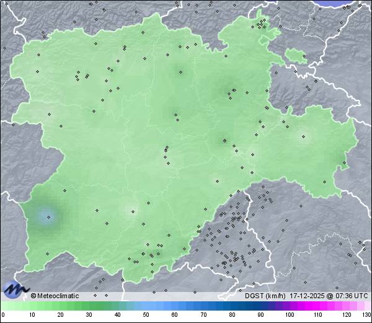Click the 10 label on the scale
This screenshot has height=323, width=372.
32,315
